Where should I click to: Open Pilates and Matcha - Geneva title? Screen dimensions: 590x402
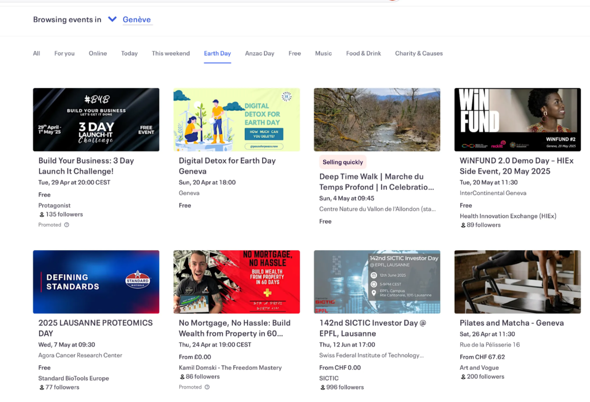tap(512, 323)
